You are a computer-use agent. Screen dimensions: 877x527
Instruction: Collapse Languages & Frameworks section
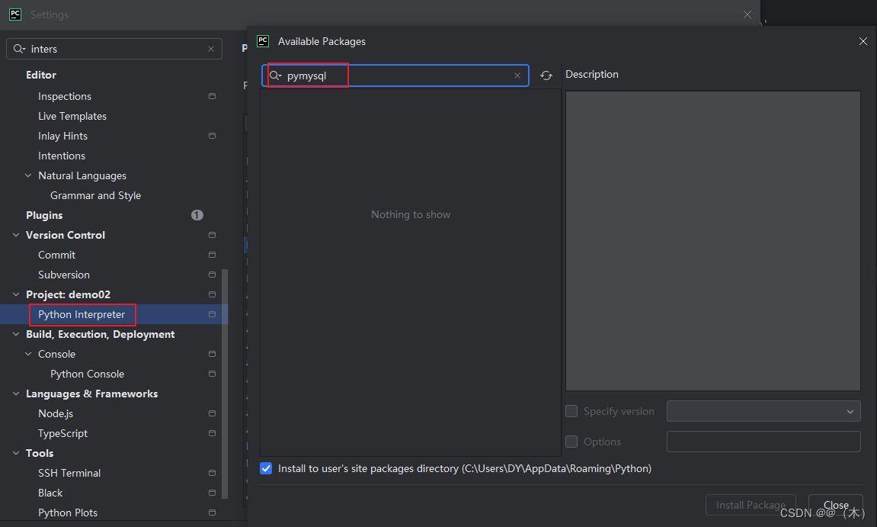[16, 394]
